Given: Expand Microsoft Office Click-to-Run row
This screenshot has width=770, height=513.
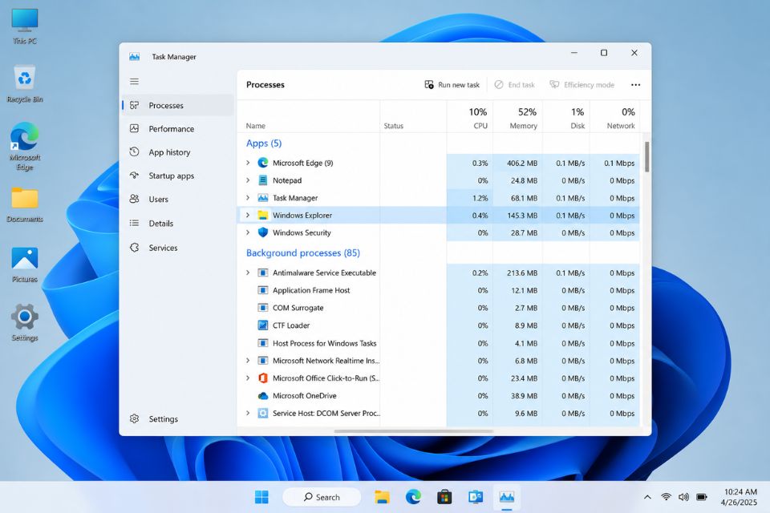Looking at the screenshot, I should [248, 378].
